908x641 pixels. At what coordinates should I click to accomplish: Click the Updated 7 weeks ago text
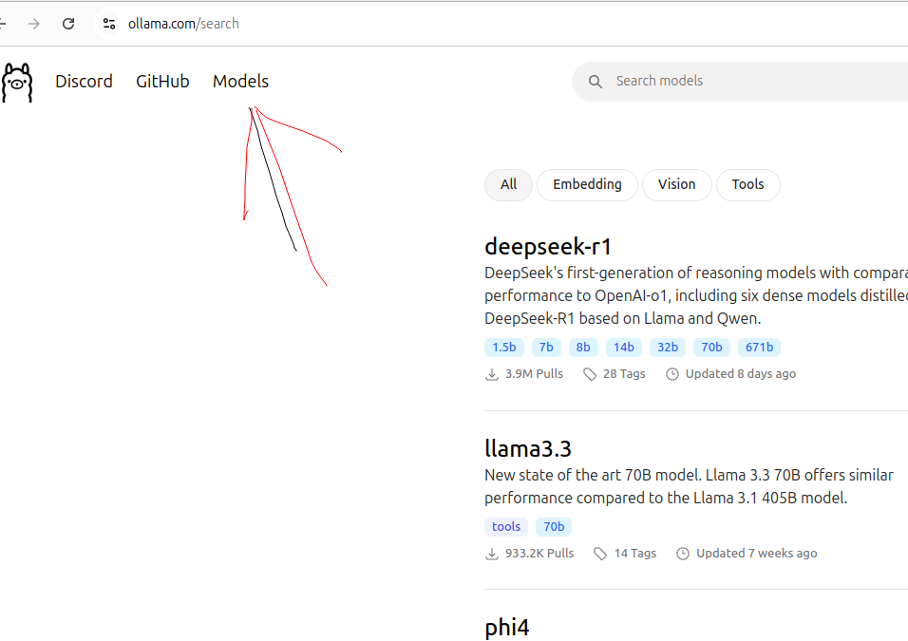click(x=757, y=554)
